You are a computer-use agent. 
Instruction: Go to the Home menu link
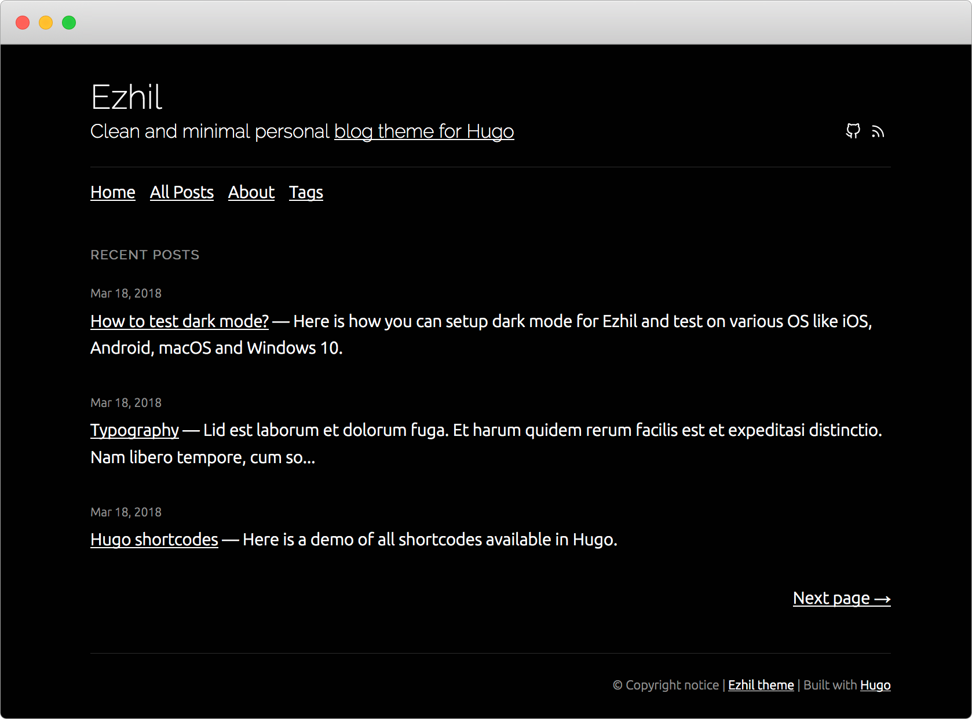[x=113, y=192]
